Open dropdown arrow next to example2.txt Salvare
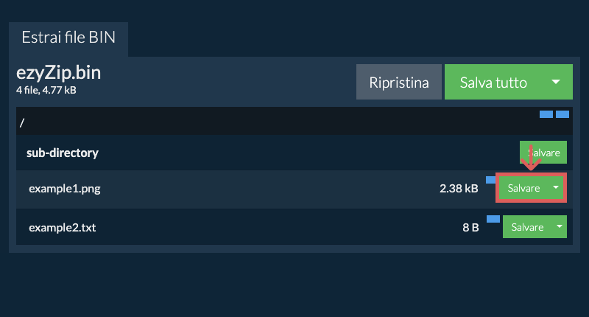The image size is (589, 317). (x=560, y=227)
